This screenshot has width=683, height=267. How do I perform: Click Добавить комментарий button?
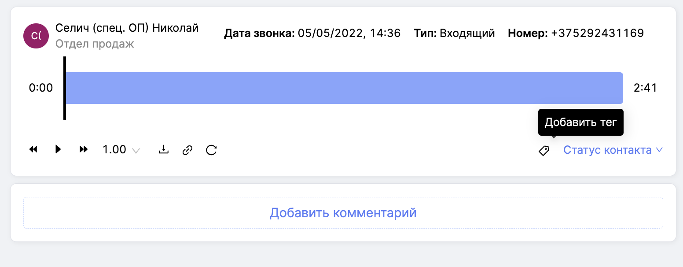[x=343, y=213]
